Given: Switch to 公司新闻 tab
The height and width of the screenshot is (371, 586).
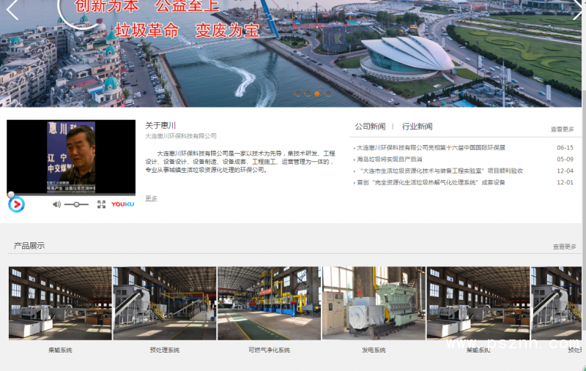Looking at the screenshot, I should [370, 127].
